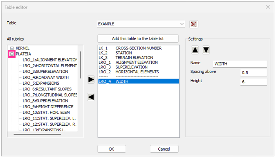Select LRO_3:SUPERELEVATION in rubric tree
The height and width of the screenshot is (158, 276).
[x=45, y=72]
